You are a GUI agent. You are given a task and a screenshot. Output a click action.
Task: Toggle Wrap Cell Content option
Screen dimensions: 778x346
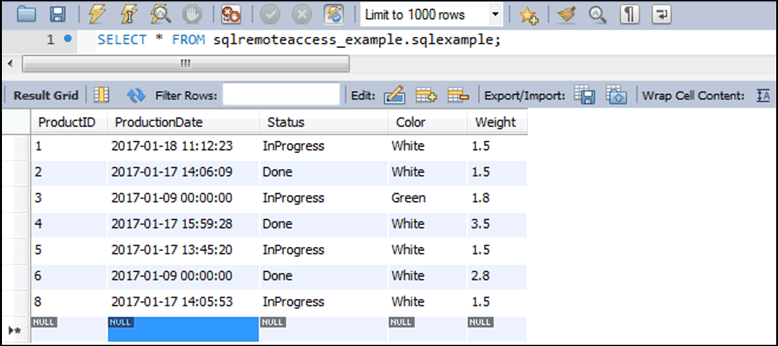(x=763, y=95)
